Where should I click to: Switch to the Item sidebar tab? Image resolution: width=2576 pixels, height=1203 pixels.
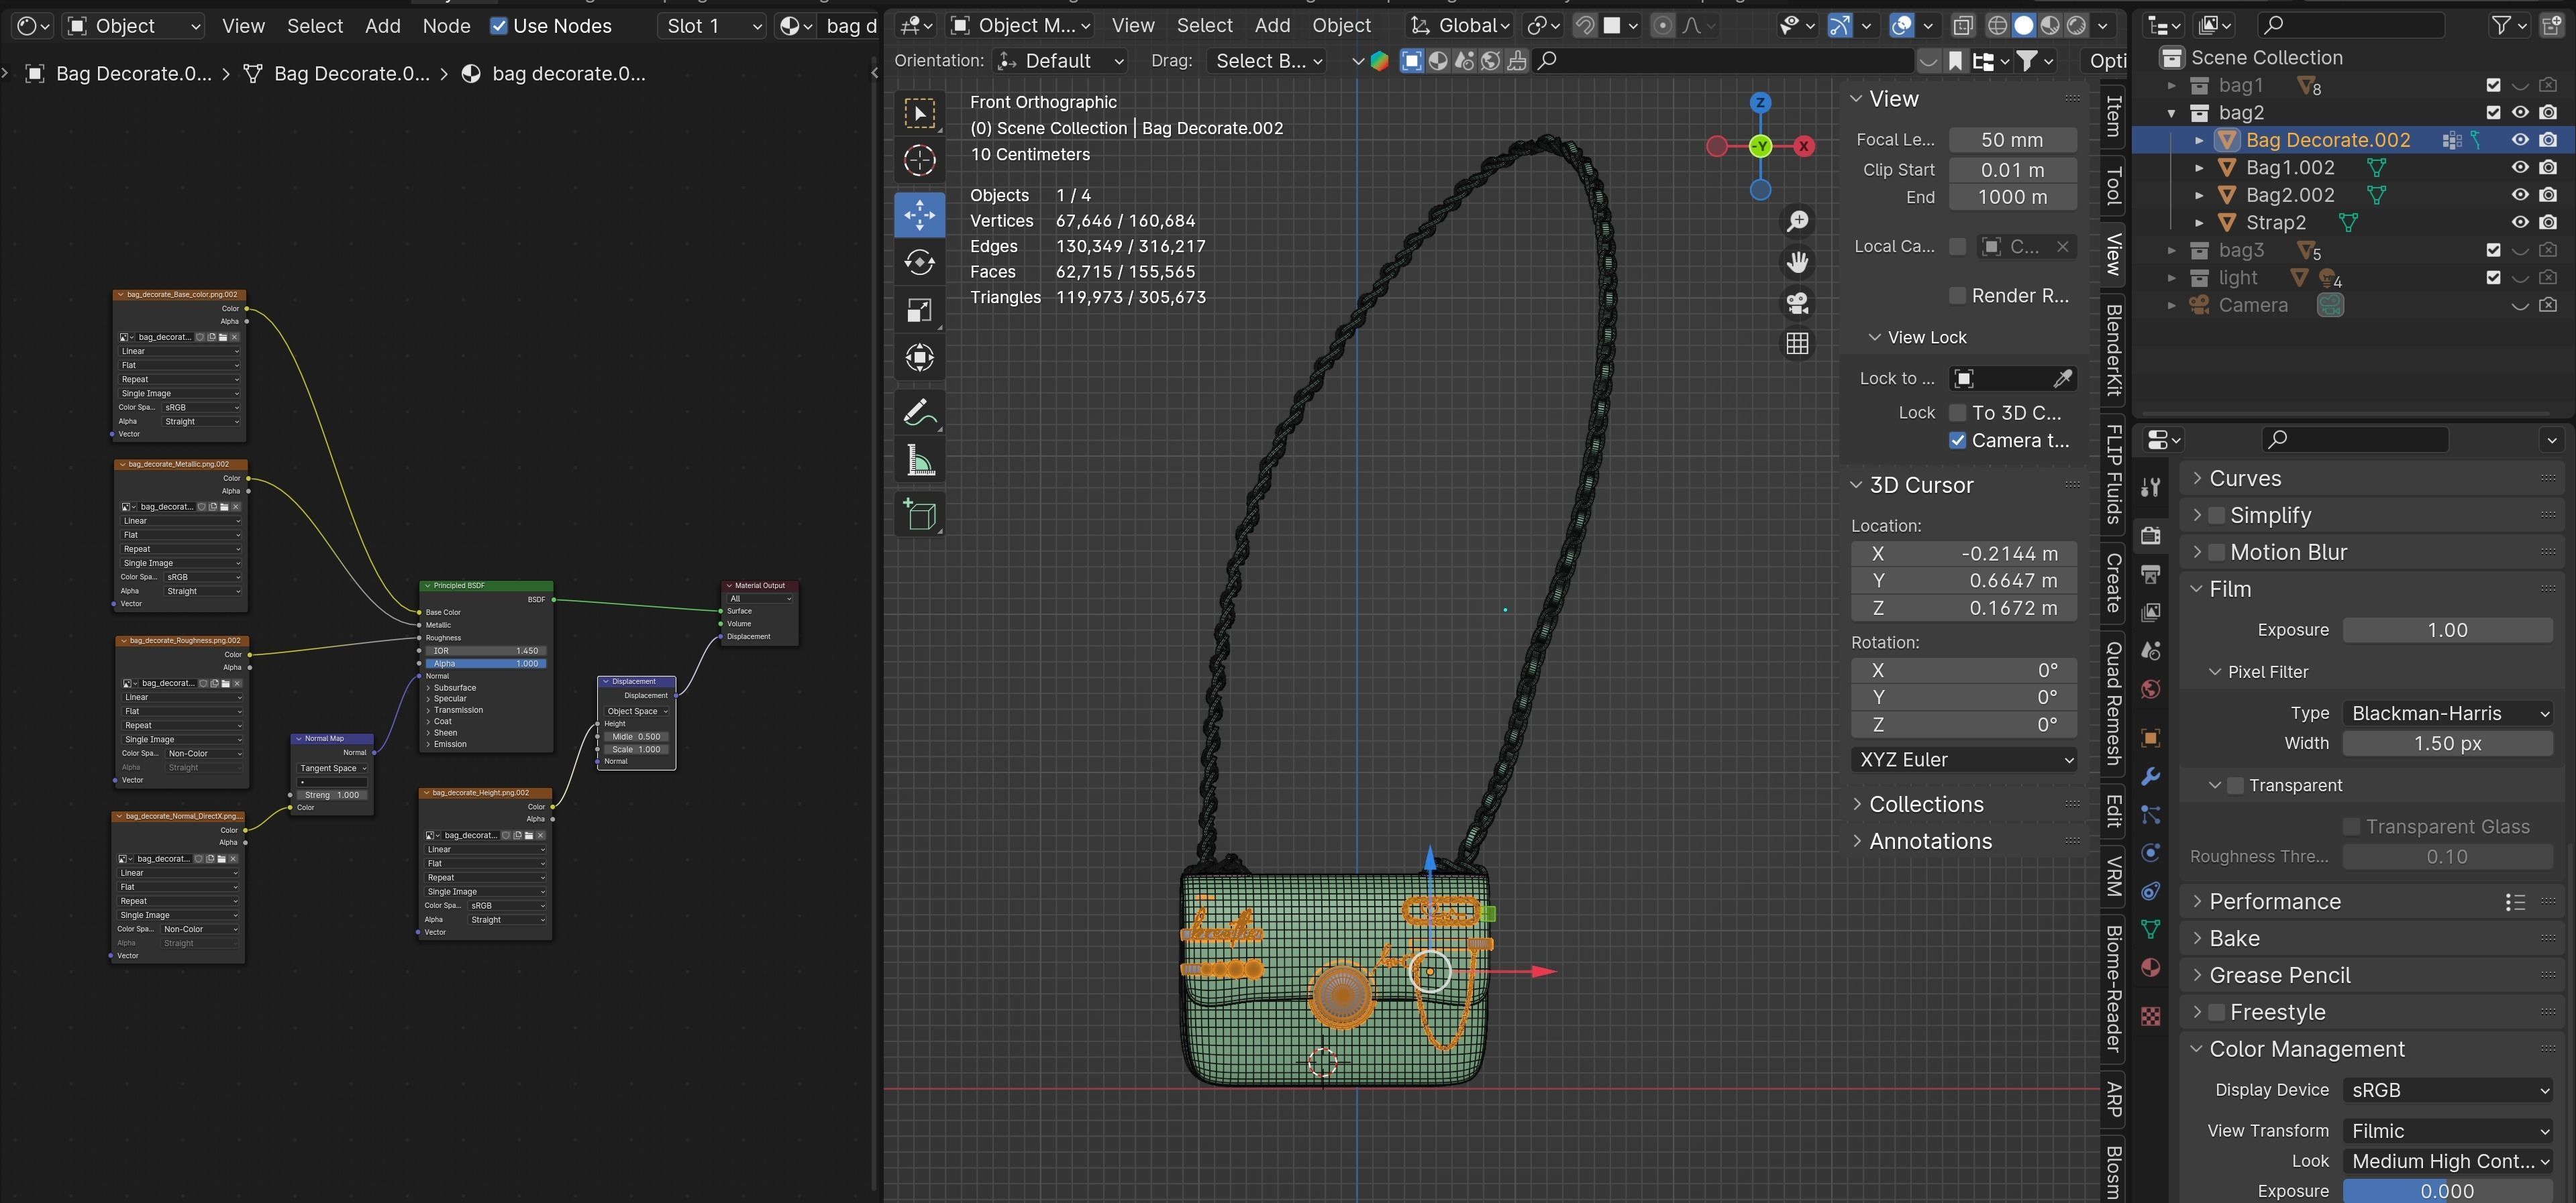[x=2112, y=116]
